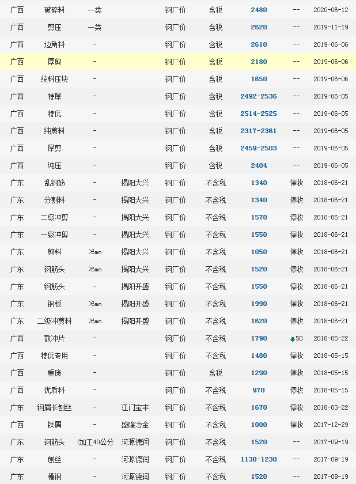This screenshot has height=484, width=356.
Task: Click price 1990 for 钢板
Action: [259, 304]
